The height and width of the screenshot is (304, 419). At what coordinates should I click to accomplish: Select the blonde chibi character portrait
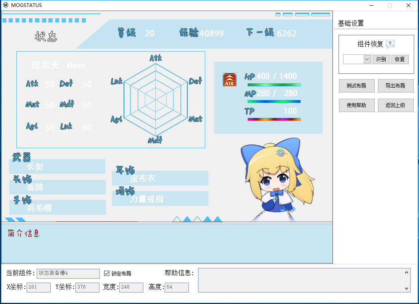(278, 179)
